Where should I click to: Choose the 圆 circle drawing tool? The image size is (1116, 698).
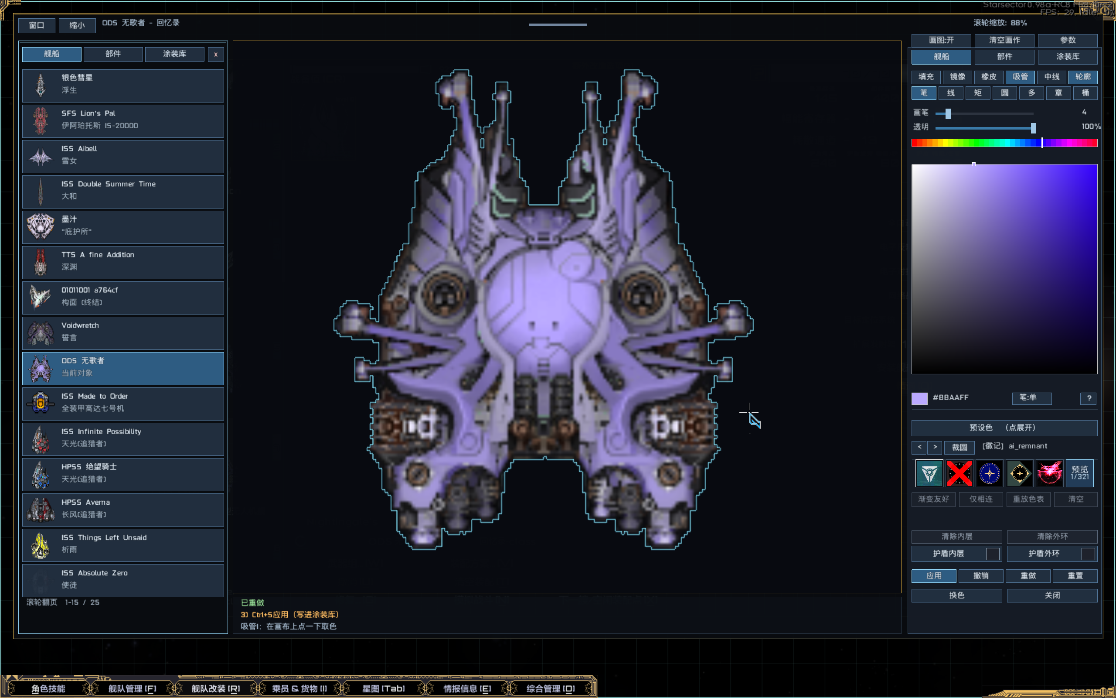1004,93
